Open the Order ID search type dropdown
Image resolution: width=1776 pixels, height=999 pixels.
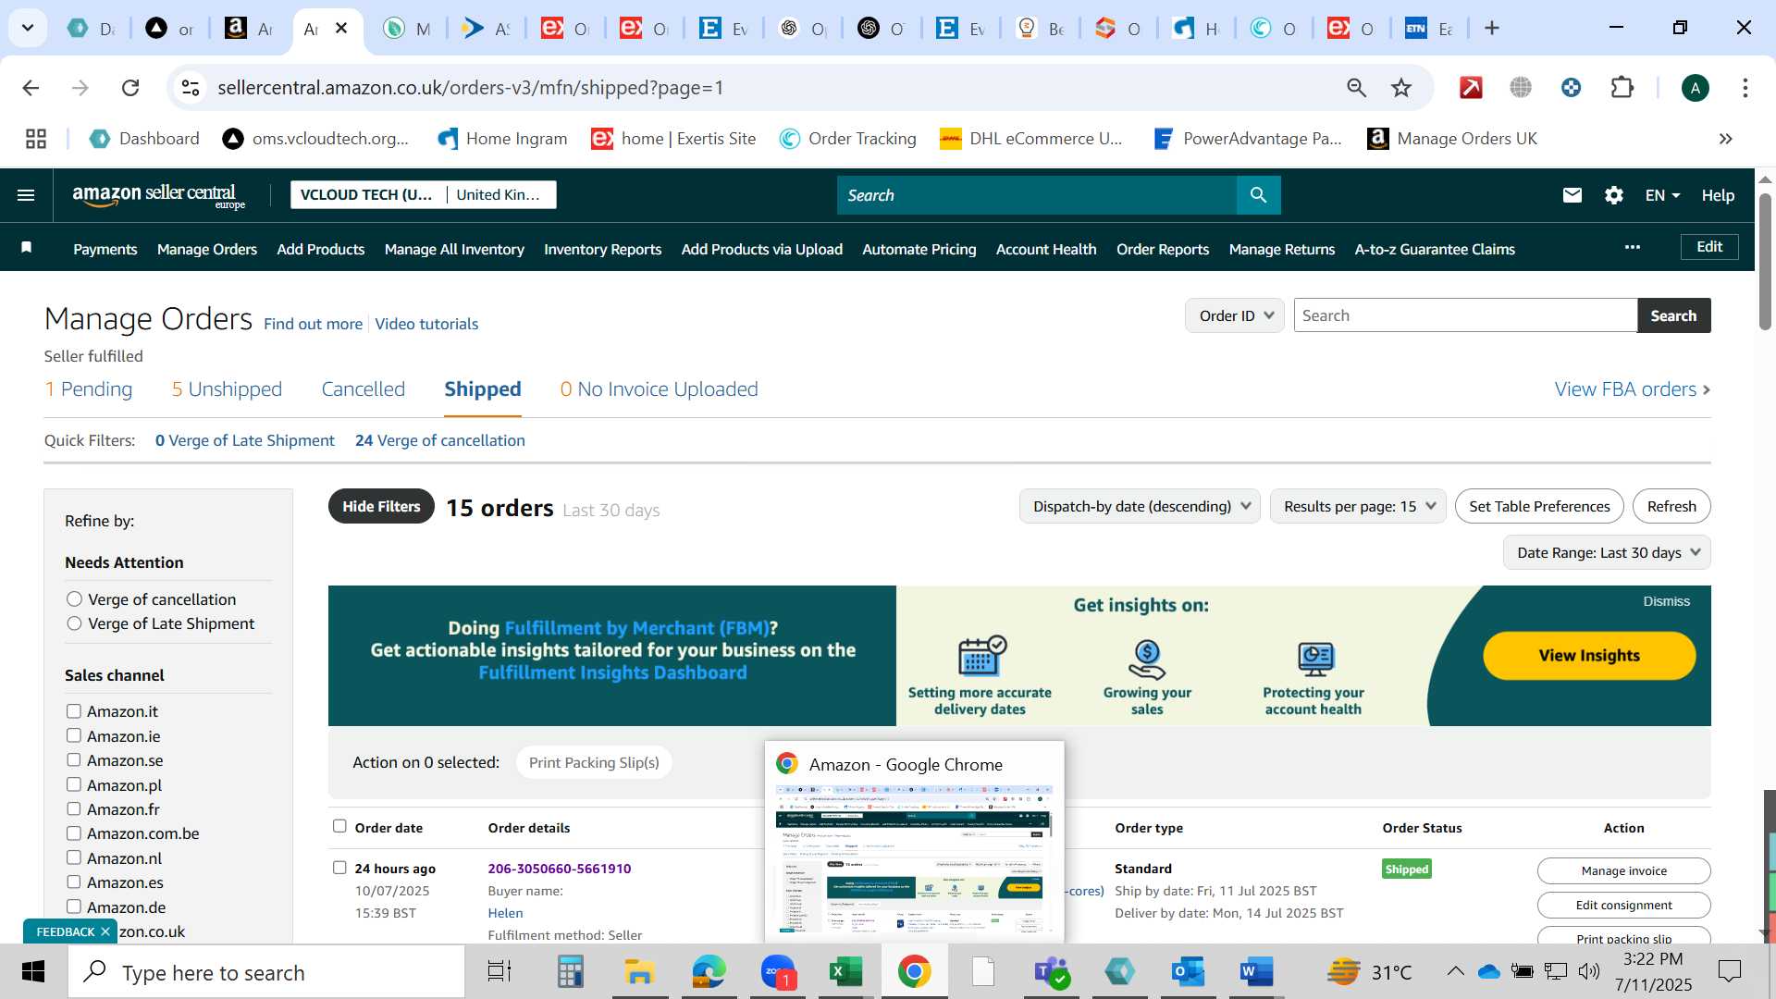coord(1235,315)
